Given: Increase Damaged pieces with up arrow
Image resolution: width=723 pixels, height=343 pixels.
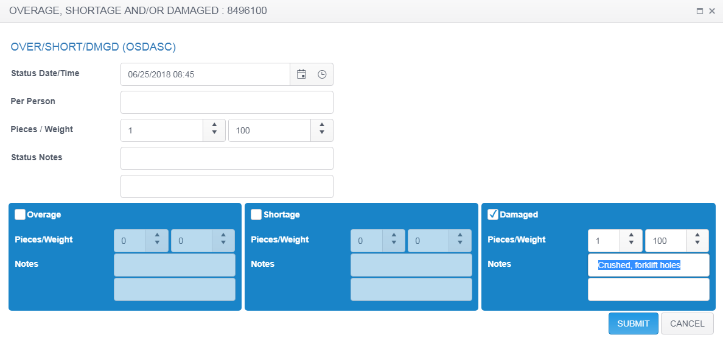Looking at the screenshot, I should coord(631,235).
